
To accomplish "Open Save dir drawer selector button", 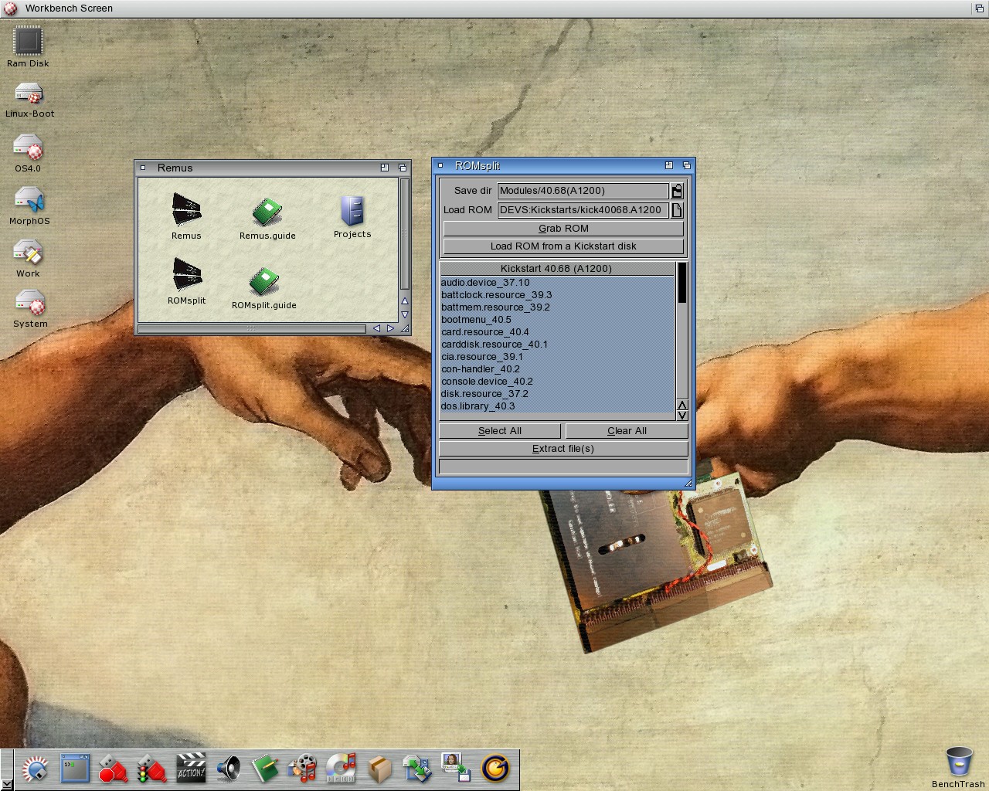I will [677, 191].
